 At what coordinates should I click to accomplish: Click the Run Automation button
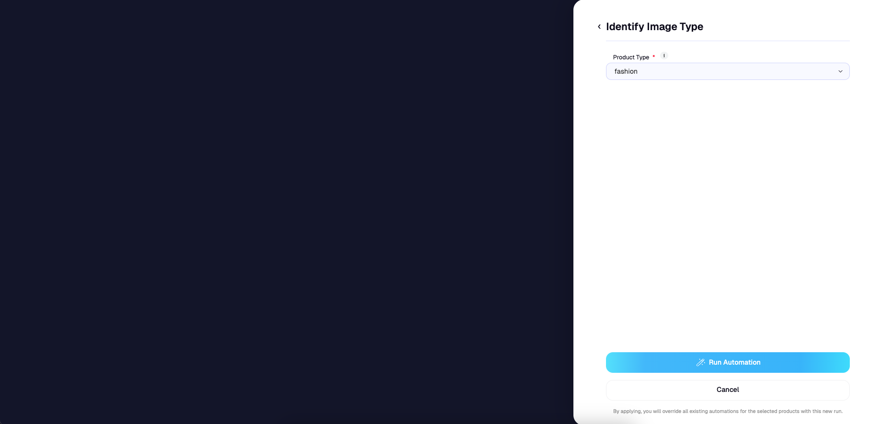[x=728, y=362]
